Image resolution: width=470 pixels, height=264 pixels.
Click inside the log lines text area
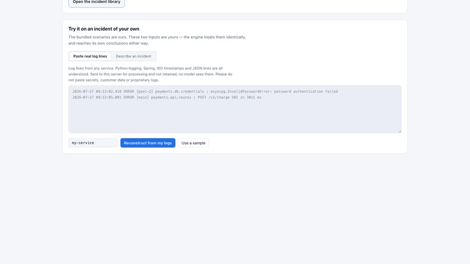(x=234, y=109)
